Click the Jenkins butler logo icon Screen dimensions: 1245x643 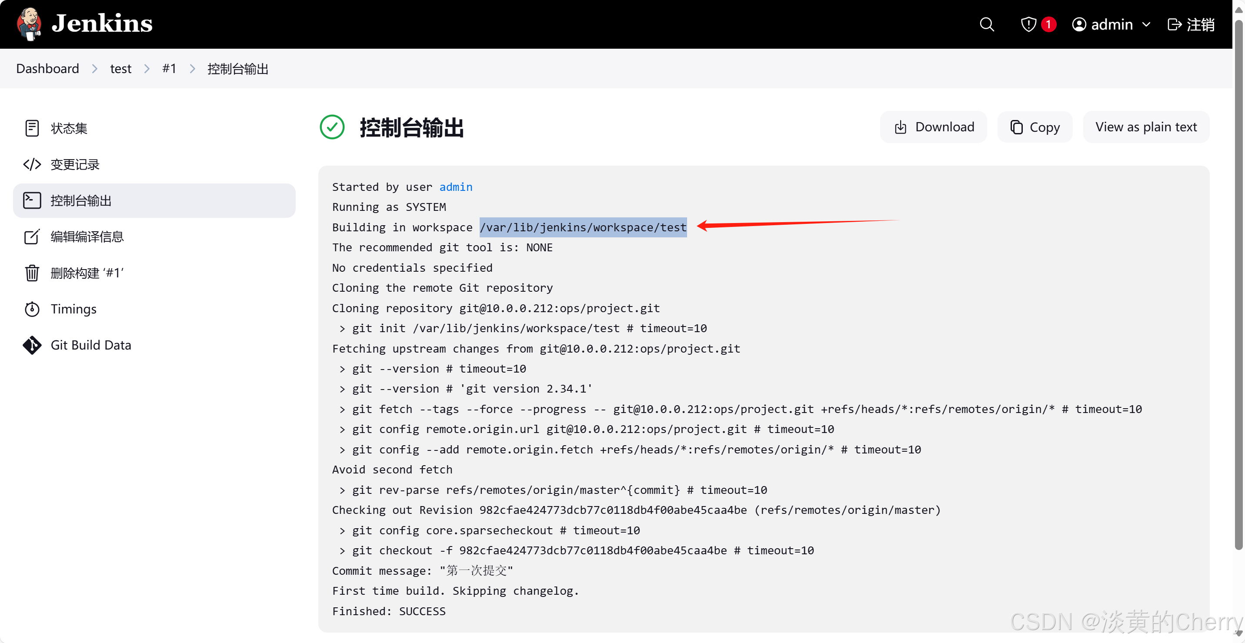pyautogui.click(x=29, y=23)
